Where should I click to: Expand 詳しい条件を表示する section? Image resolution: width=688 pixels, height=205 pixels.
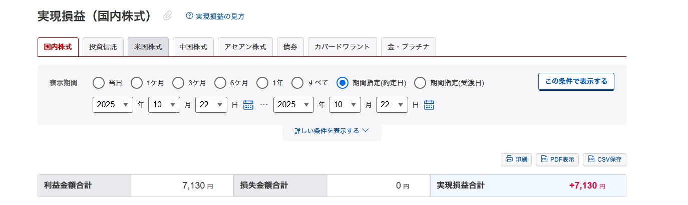(x=331, y=131)
